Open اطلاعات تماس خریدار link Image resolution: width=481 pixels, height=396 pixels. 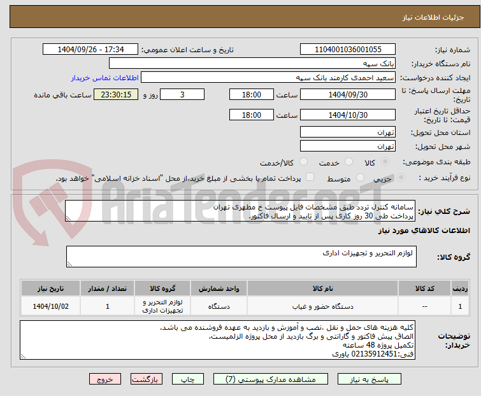pos(105,78)
